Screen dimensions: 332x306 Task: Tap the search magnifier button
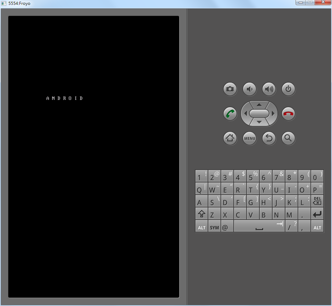point(288,138)
